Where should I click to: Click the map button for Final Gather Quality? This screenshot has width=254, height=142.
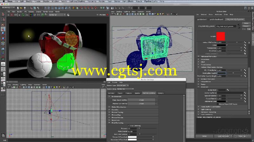(245, 73)
